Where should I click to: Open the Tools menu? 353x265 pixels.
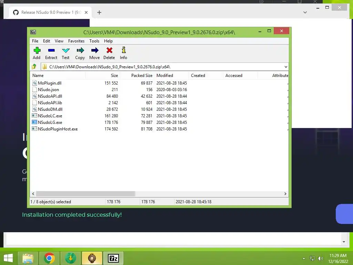click(x=94, y=41)
